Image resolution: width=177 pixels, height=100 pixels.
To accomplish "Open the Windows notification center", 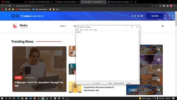I will [173, 98].
